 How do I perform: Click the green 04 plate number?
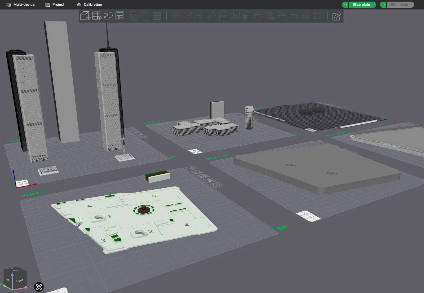pyautogui.click(x=282, y=228)
